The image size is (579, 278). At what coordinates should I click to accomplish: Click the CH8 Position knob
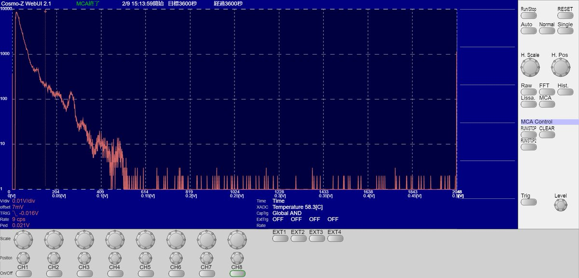pos(236,257)
